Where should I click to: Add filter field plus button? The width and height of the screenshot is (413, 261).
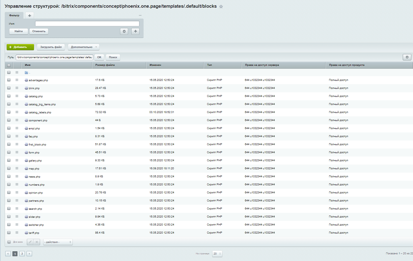135,31
